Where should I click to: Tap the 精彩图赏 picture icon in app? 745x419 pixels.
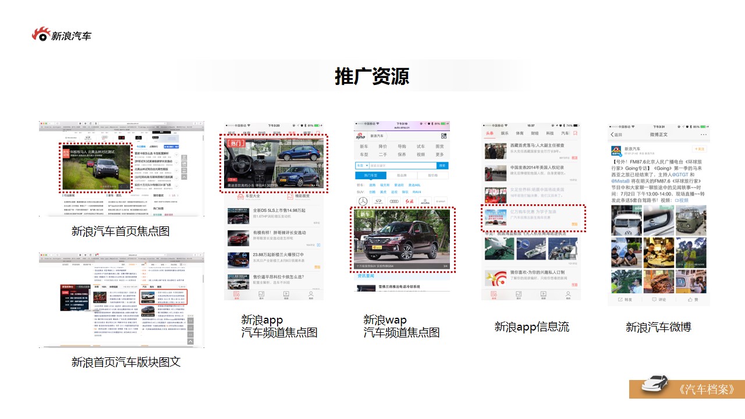[x=290, y=197]
